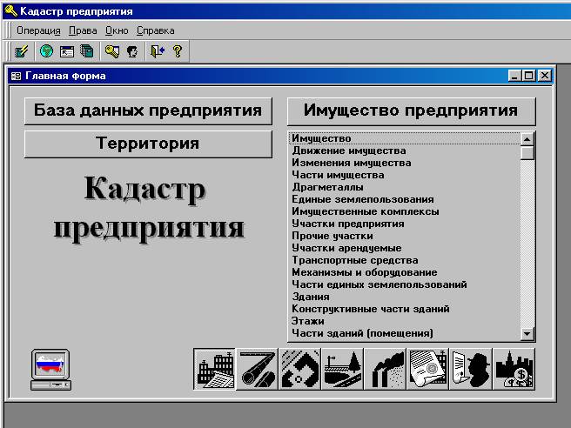This screenshot has width=571, height=428.
Task: Click the computer with Russia map icon
Action: pyautogui.click(x=50, y=370)
